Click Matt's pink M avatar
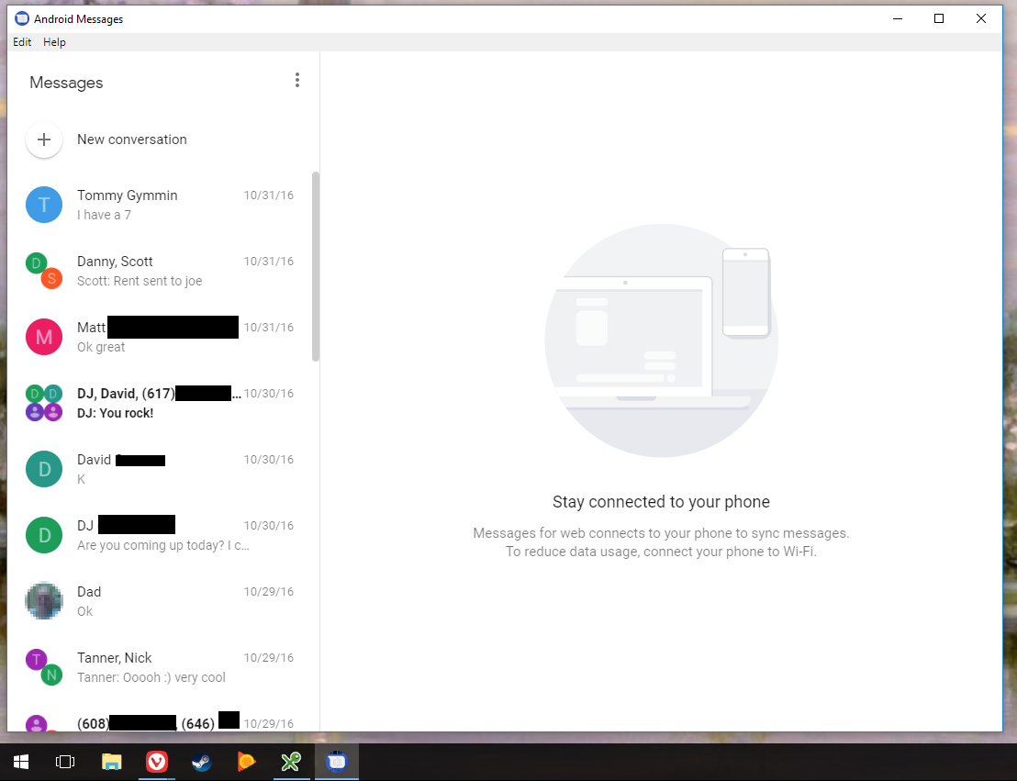Image resolution: width=1017 pixels, height=781 pixels. (44, 337)
